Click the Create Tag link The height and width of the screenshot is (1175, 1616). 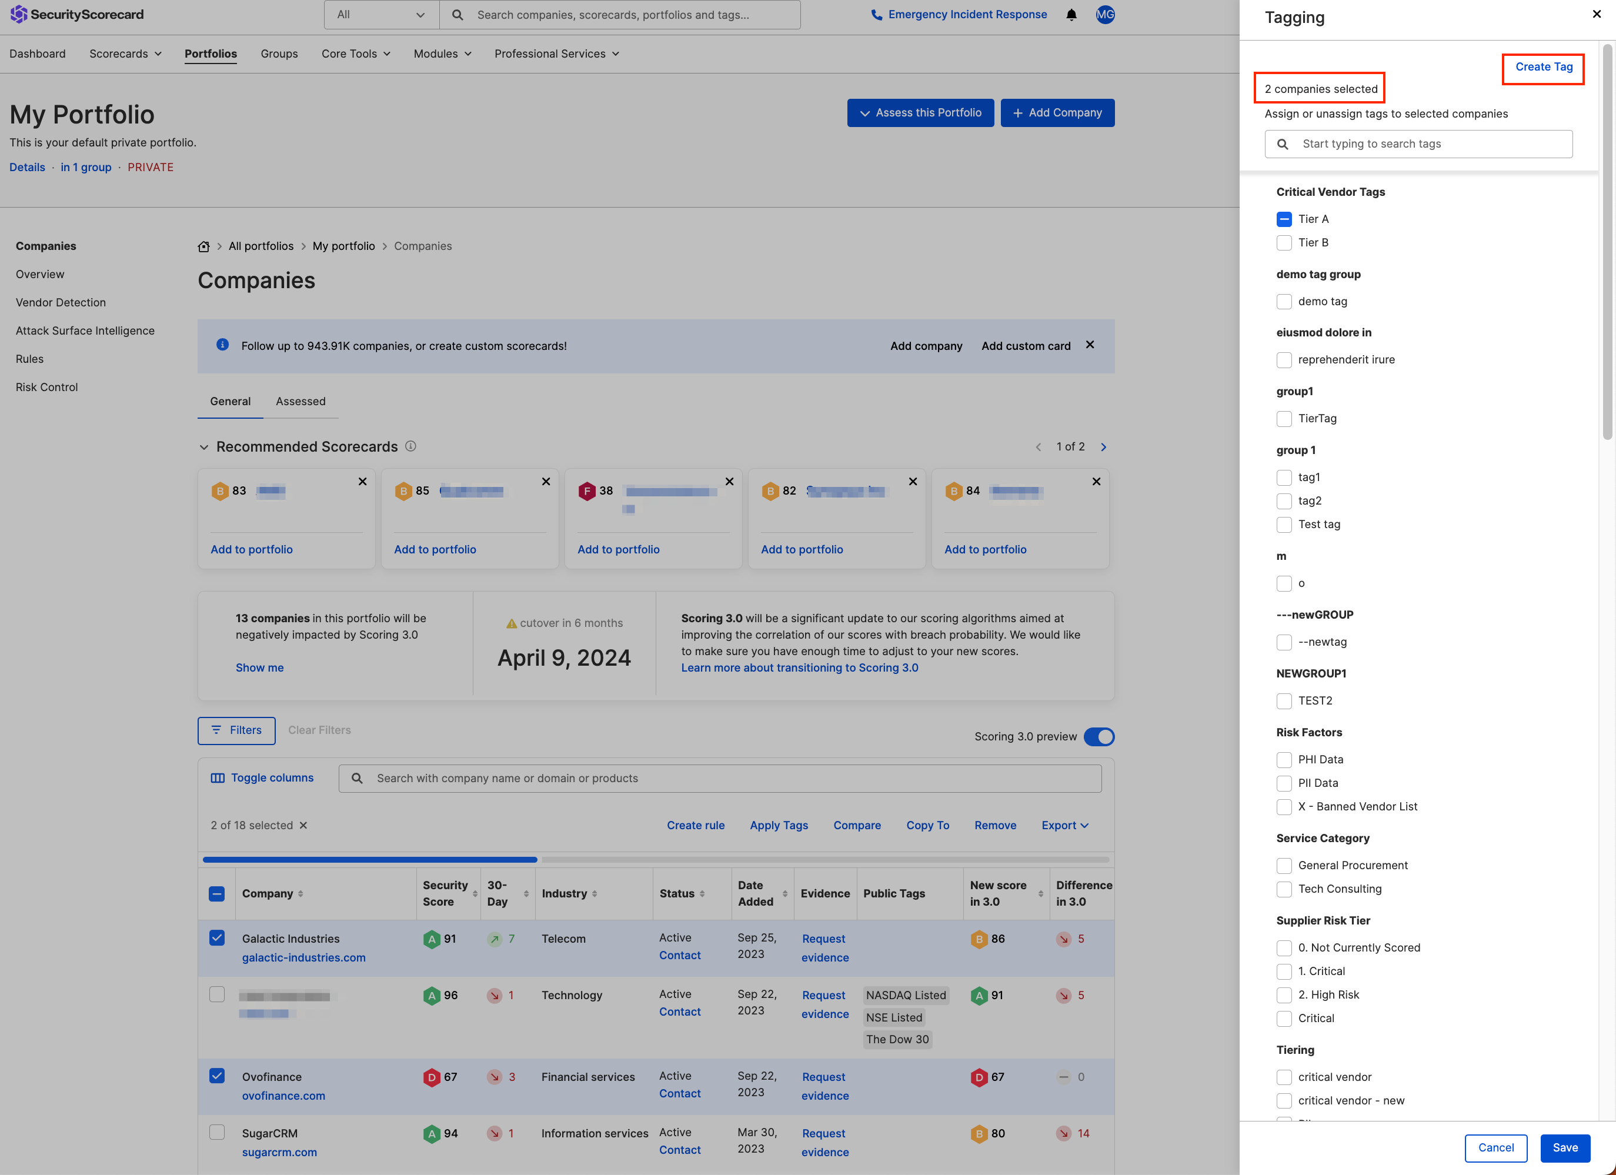(x=1543, y=67)
